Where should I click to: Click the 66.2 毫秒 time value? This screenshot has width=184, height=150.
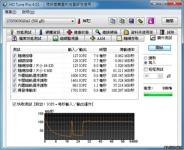coord(99,71)
